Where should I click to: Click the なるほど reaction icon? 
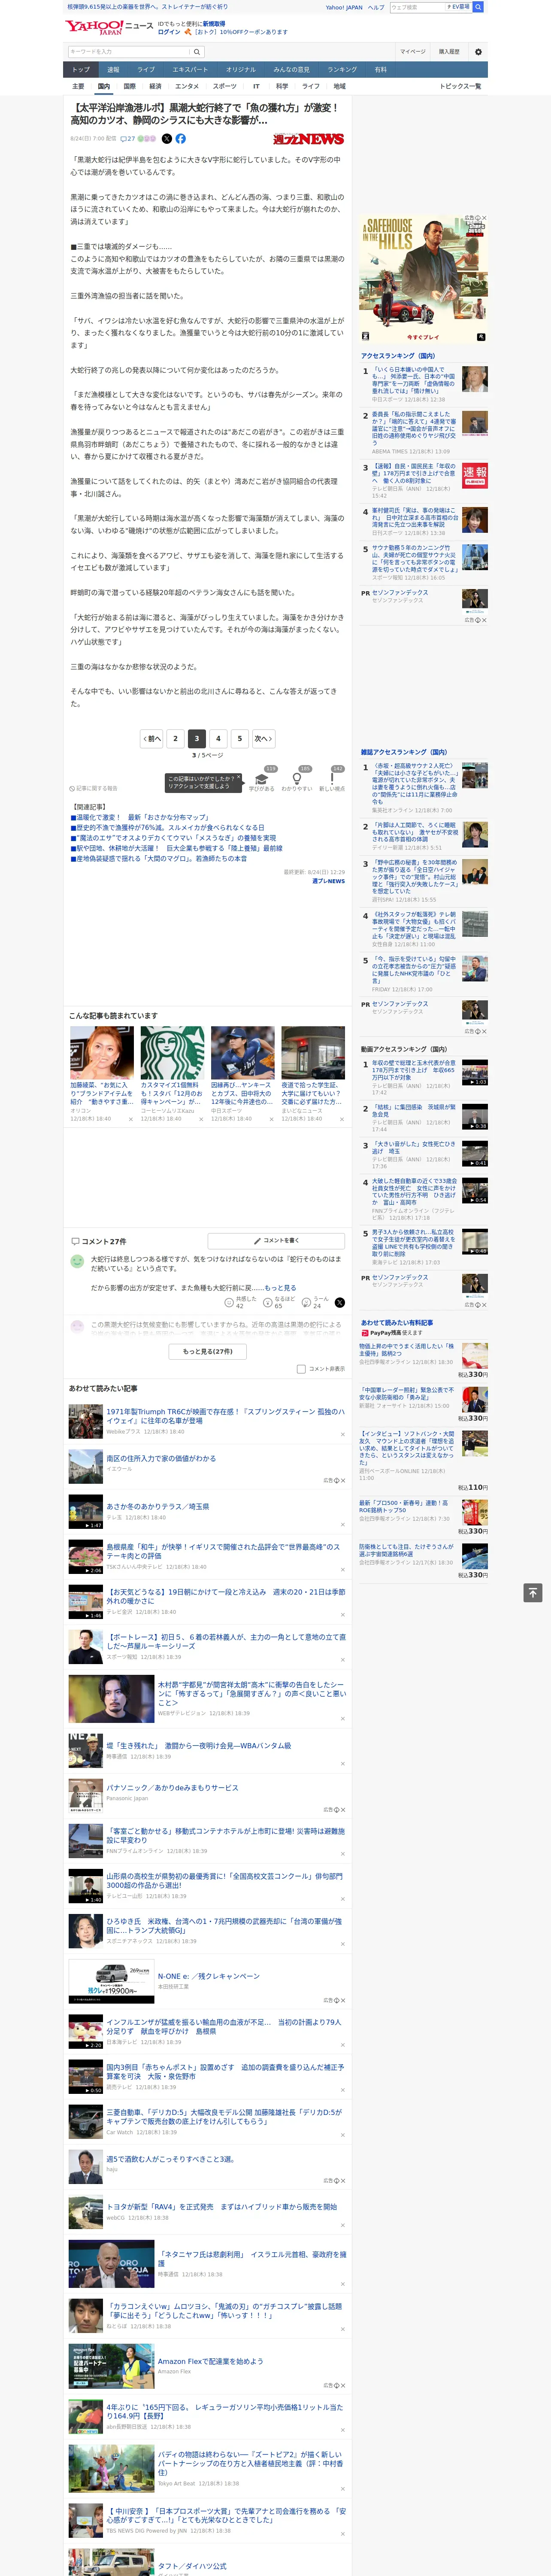click(x=268, y=1302)
